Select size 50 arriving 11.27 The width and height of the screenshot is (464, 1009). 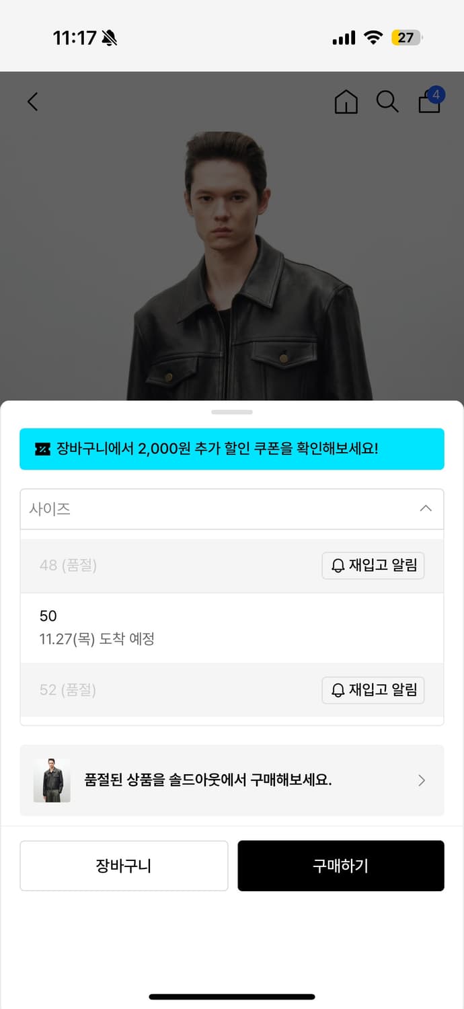tap(232, 626)
